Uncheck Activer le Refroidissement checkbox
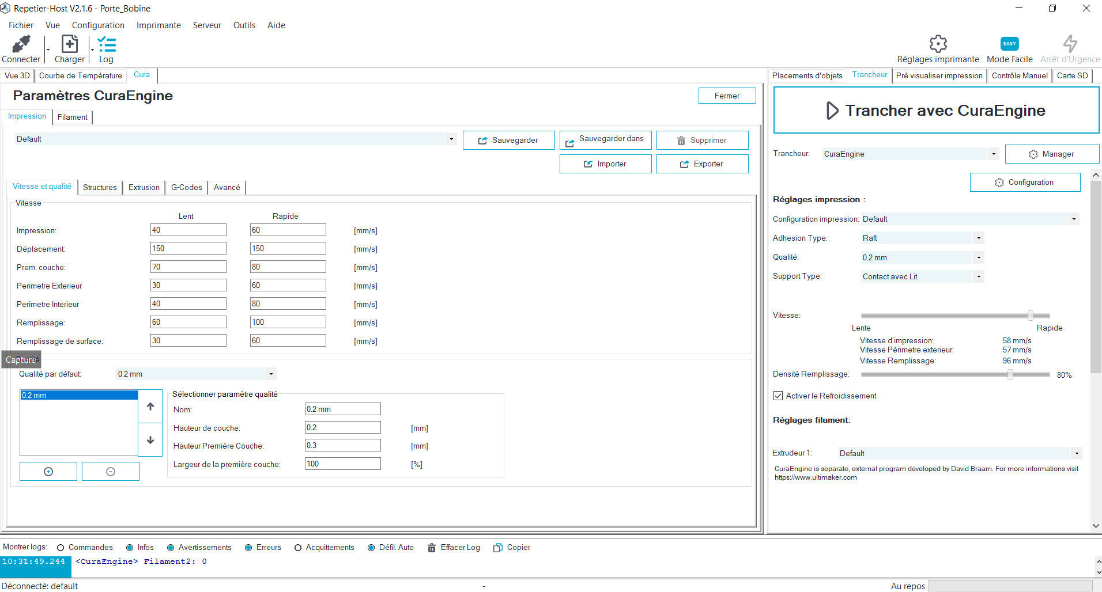The image size is (1102, 592). (778, 396)
